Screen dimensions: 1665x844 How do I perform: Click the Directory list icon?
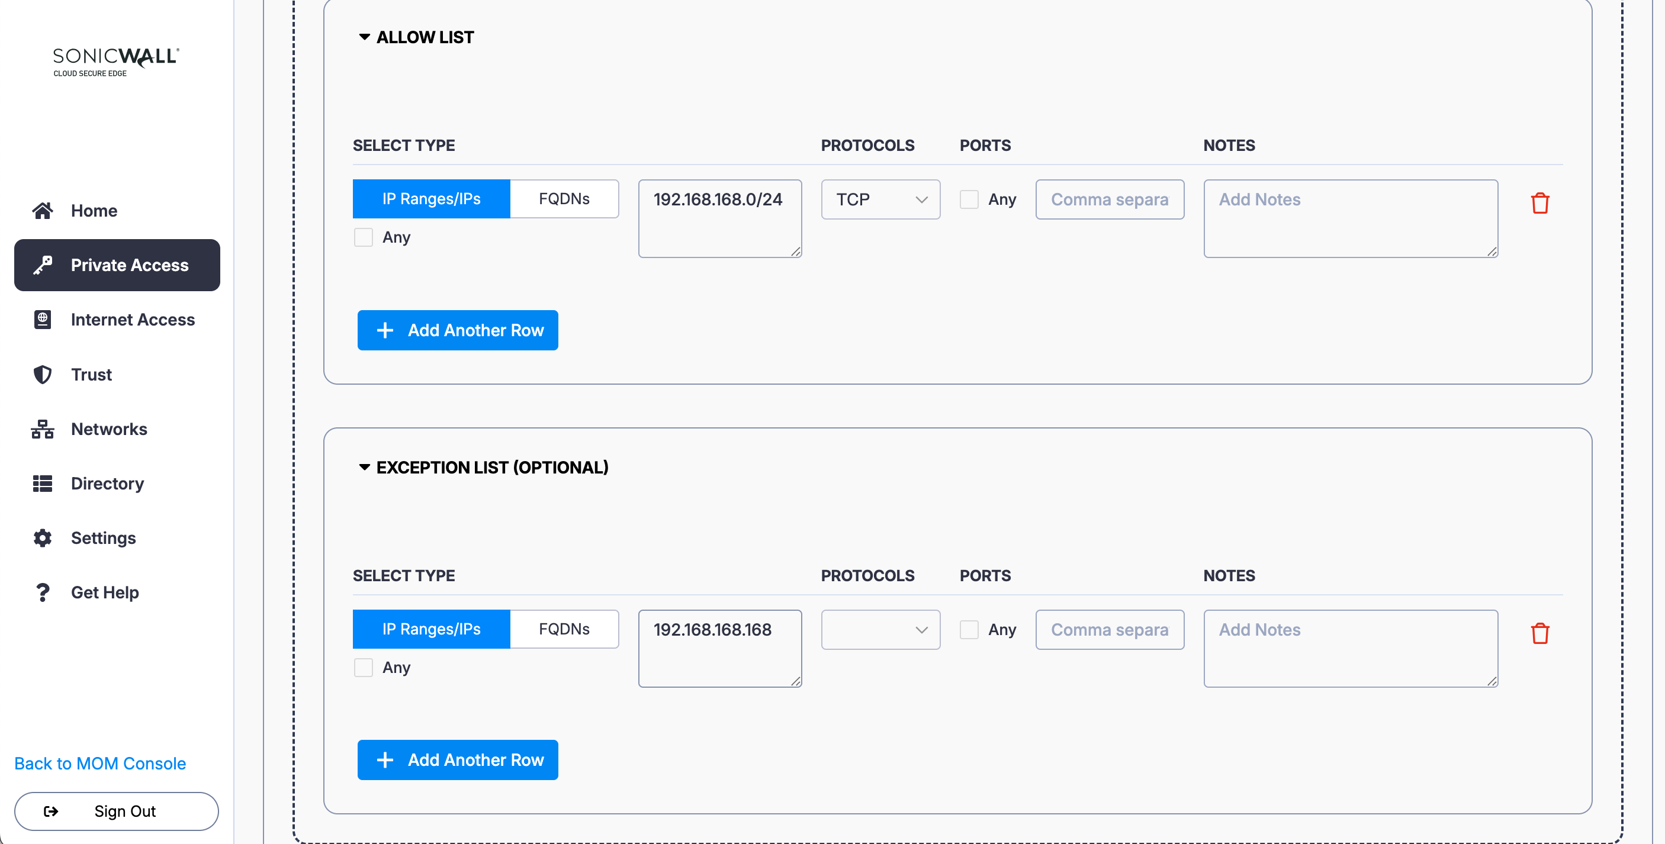(x=43, y=484)
